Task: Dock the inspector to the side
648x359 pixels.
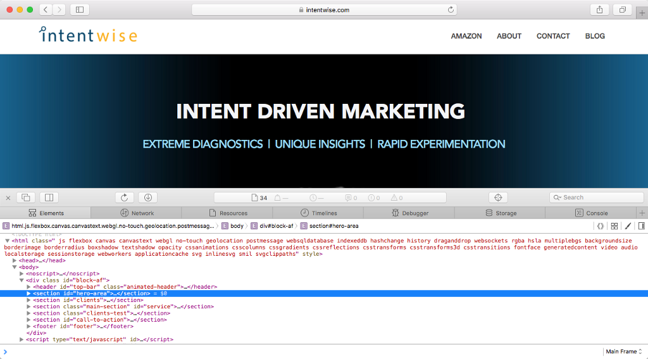Action: [x=49, y=198]
